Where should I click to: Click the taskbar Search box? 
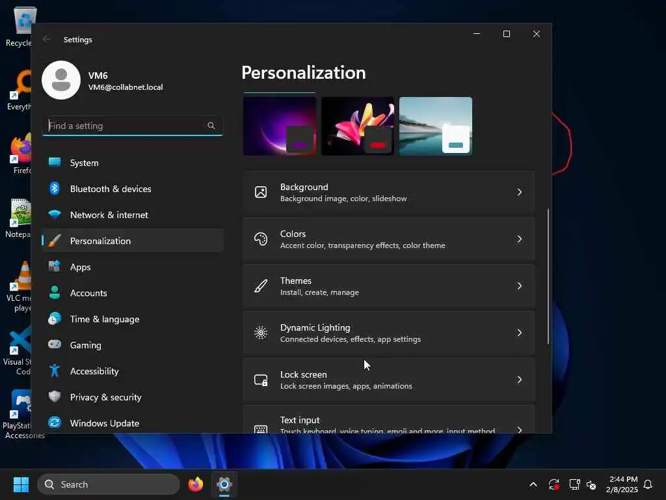click(x=109, y=484)
